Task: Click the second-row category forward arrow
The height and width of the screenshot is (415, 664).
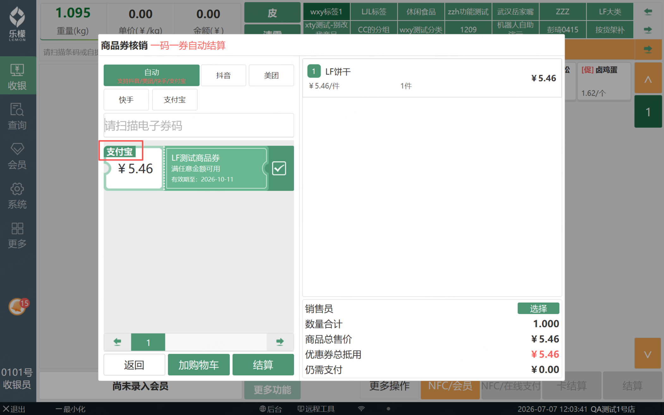Action: pos(648,30)
